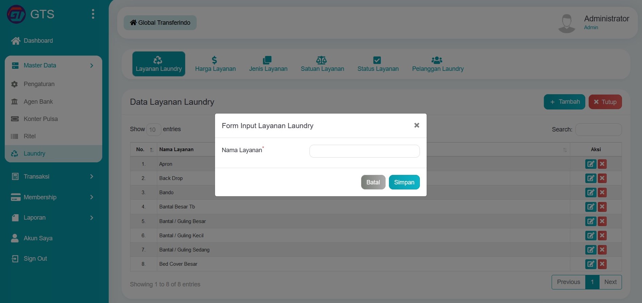Image resolution: width=642 pixels, height=303 pixels.
Task: Delete the Bantal / Guling Besar row
Action: click(602, 221)
